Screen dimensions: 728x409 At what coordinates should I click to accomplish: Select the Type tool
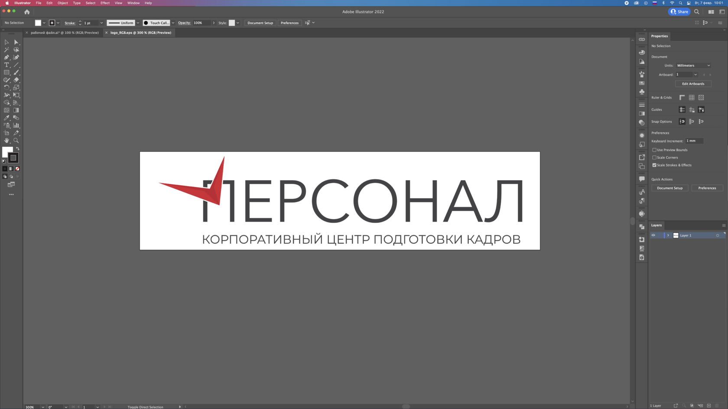coord(6,65)
